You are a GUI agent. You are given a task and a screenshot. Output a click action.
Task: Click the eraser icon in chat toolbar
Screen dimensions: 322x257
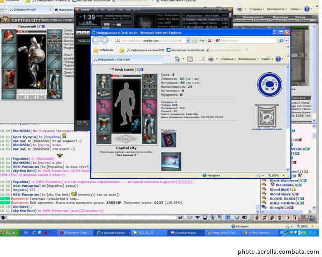[x=190, y=217]
